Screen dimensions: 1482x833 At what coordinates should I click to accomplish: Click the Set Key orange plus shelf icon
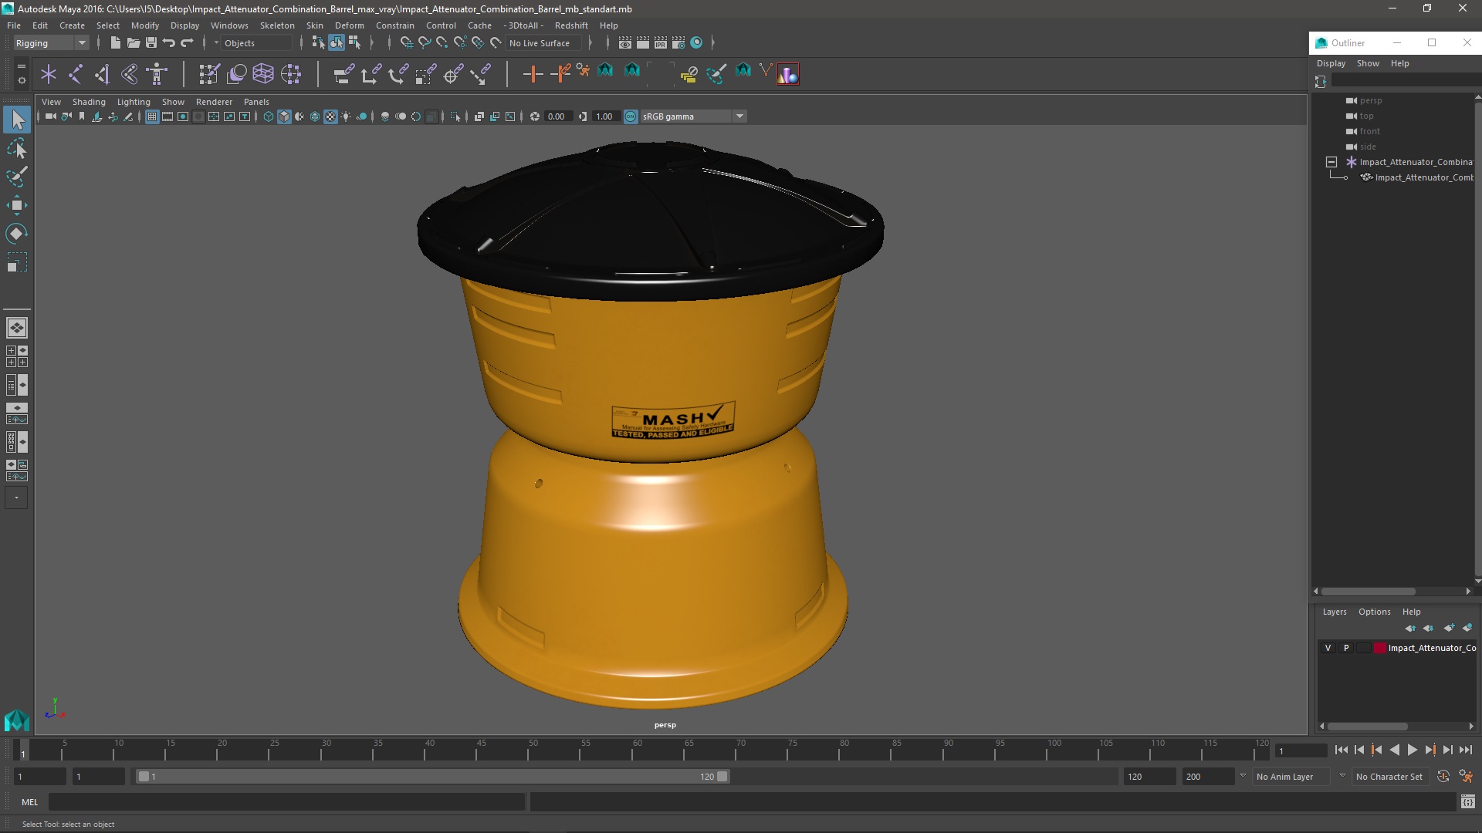point(533,74)
